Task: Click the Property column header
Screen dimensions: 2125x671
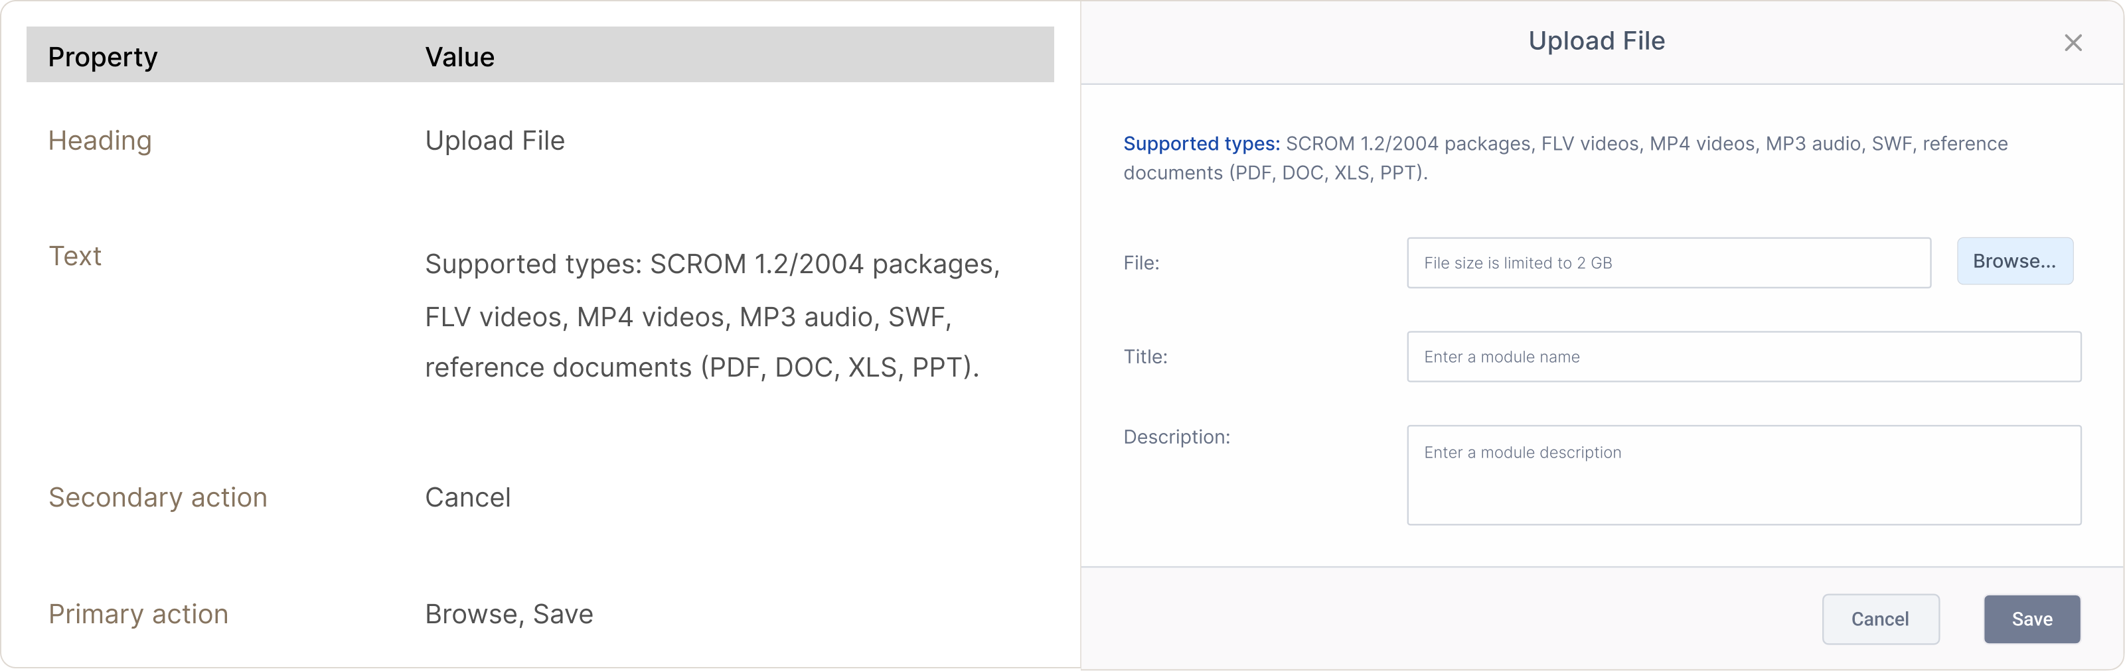Action: click(x=102, y=57)
